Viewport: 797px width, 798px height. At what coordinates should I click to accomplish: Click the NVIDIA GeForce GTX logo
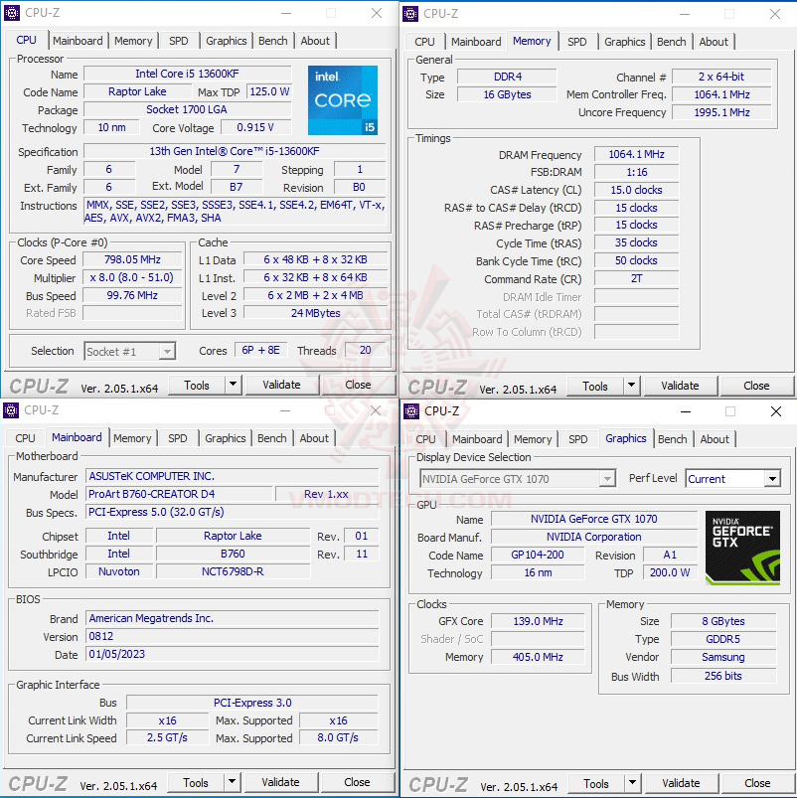tap(742, 548)
